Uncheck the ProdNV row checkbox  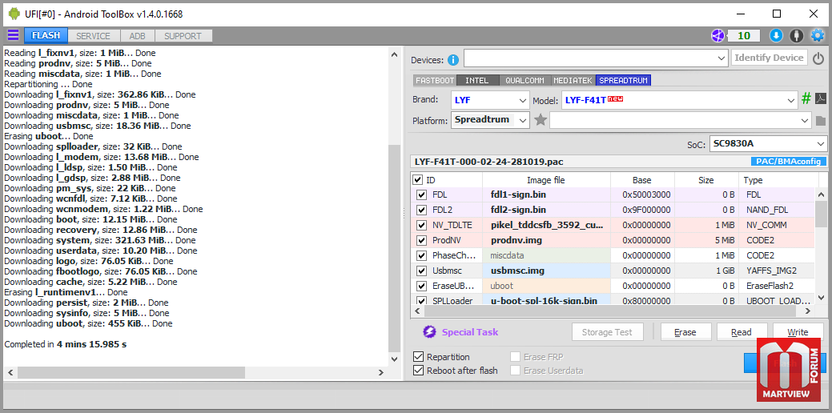pos(422,241)
